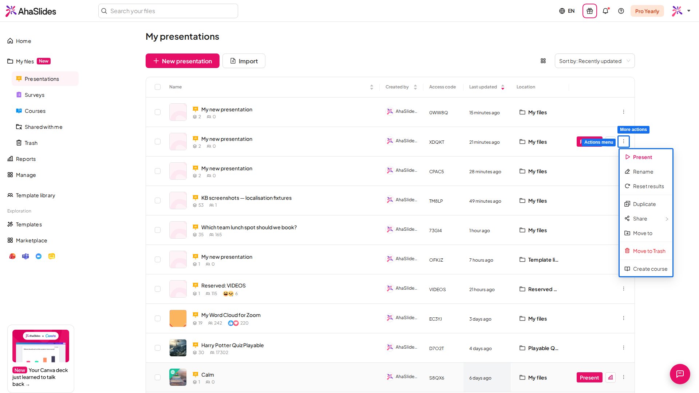Select the team lunch spot row checkbox
The height and width of the screenshot is (393, 699).
[158, 230]
